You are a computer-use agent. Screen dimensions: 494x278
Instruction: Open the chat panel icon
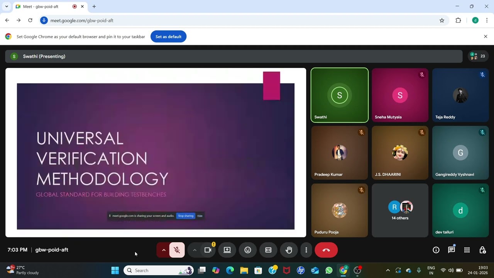(452, 250)
